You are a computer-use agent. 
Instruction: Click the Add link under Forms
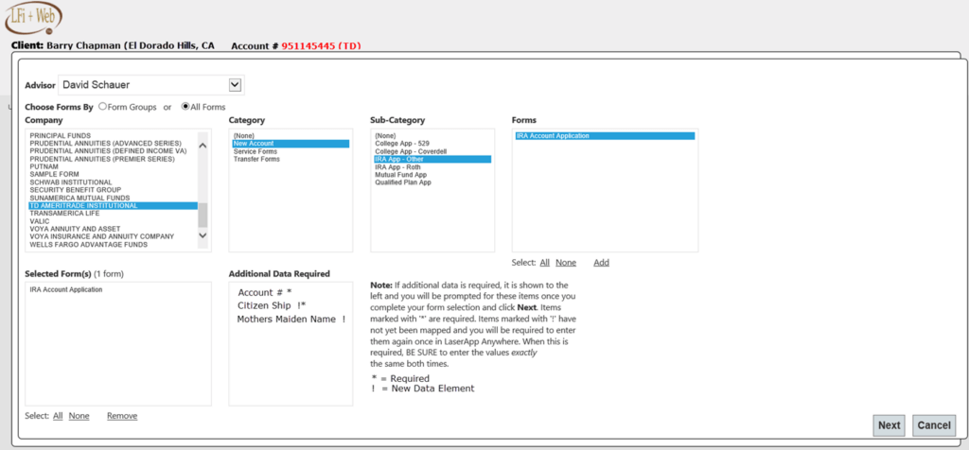point(601,263)
